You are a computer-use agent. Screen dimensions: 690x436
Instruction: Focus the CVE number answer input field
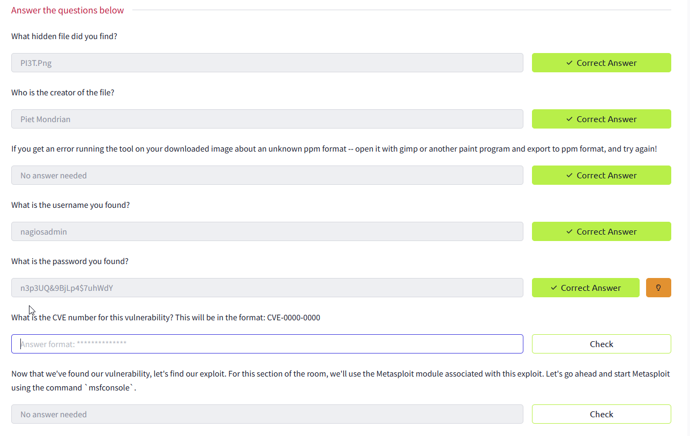(267, 344)
